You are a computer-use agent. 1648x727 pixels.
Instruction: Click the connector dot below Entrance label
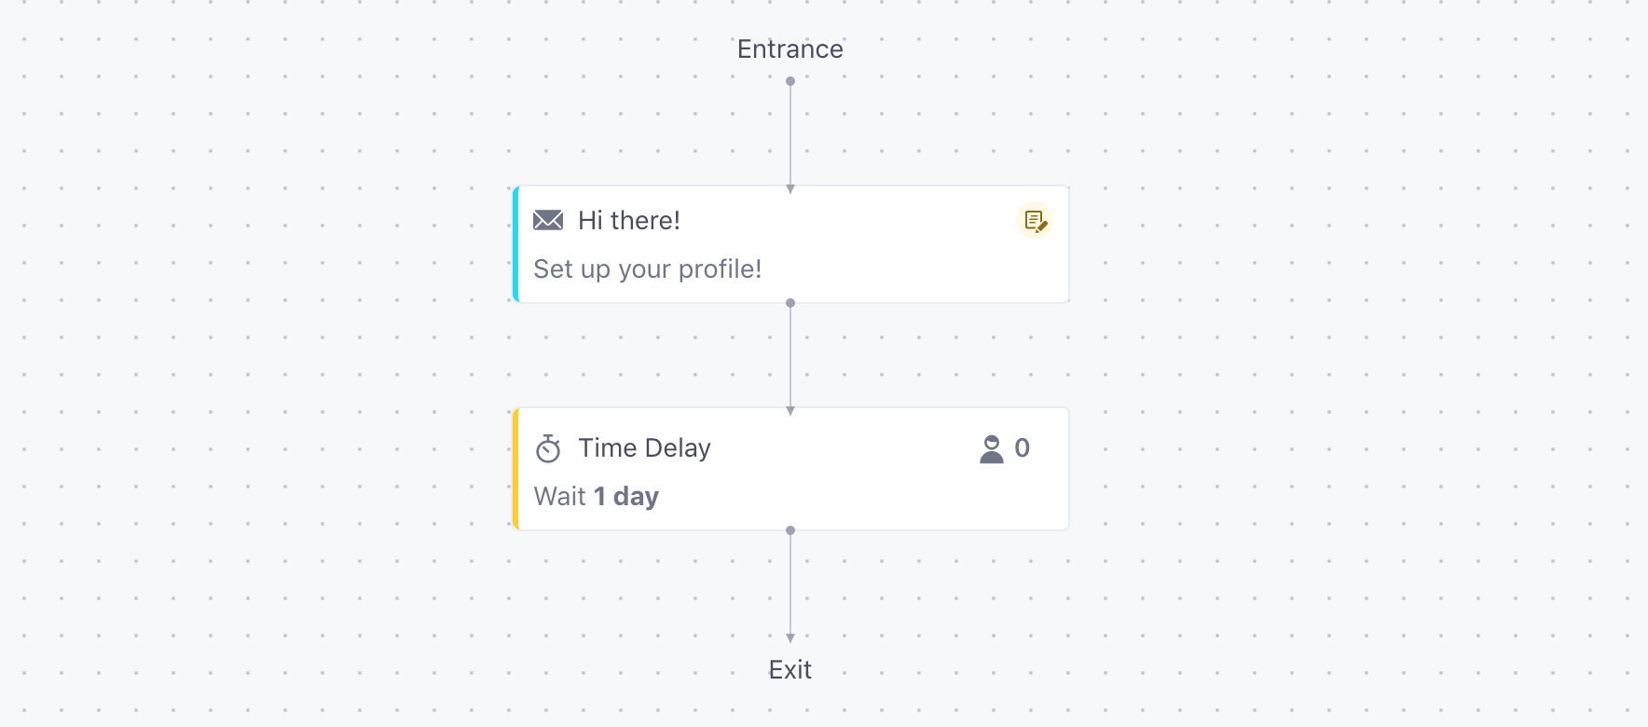pyautogui.click(x=790, y=81)
